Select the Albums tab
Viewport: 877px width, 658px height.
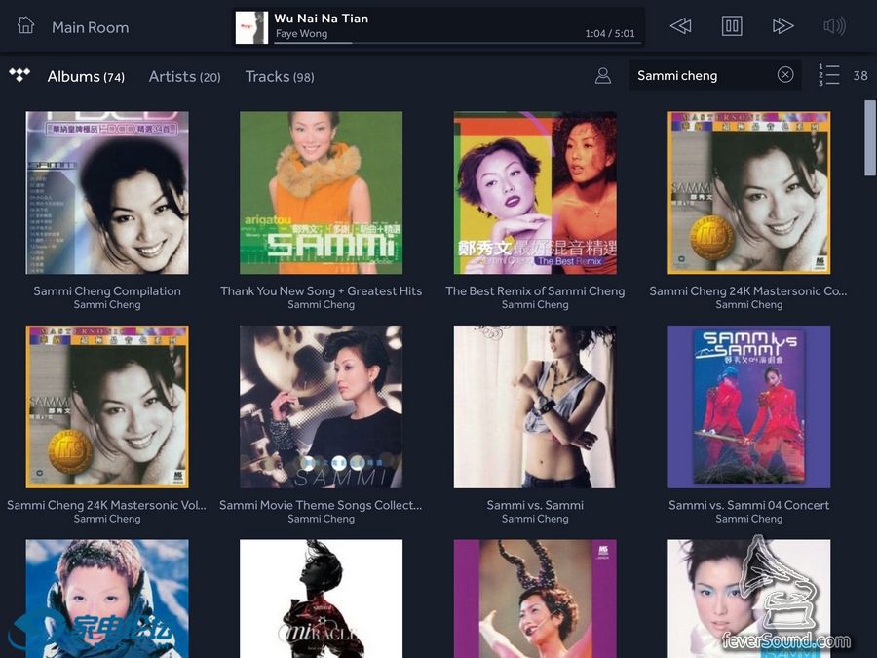tap(86, 76)
